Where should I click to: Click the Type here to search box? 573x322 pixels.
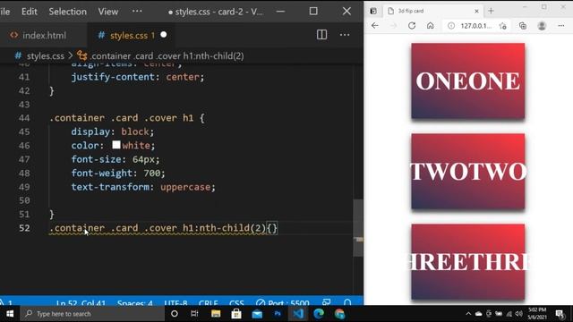[92, 314]
